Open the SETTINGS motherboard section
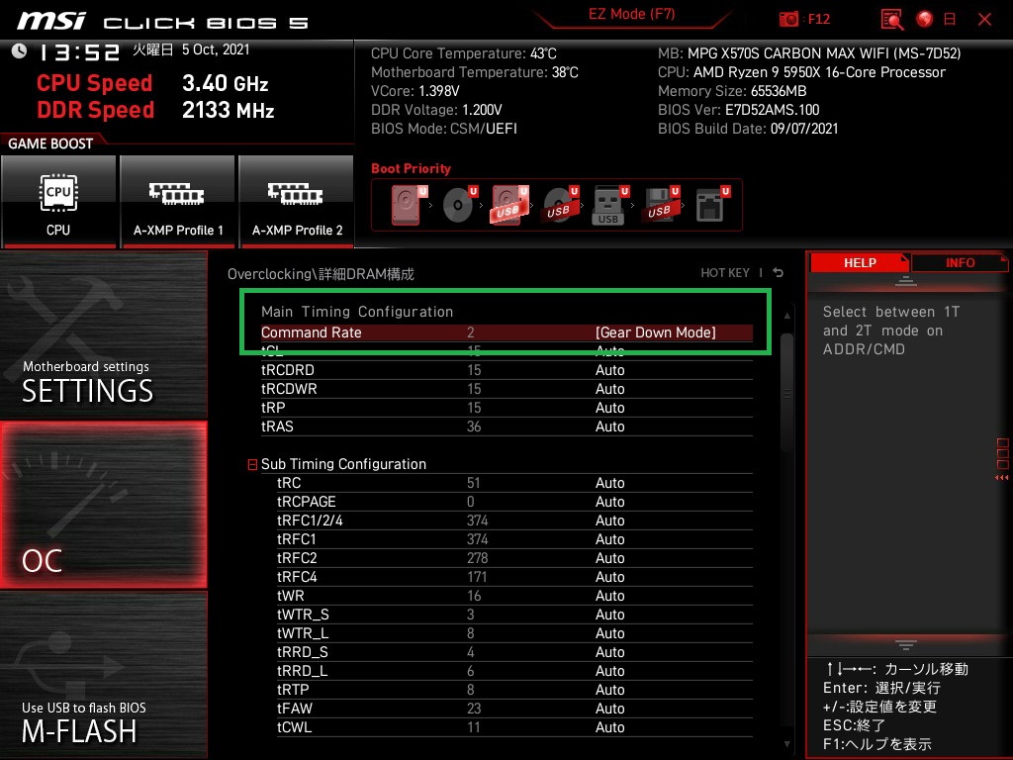 [x=103, y=334]
